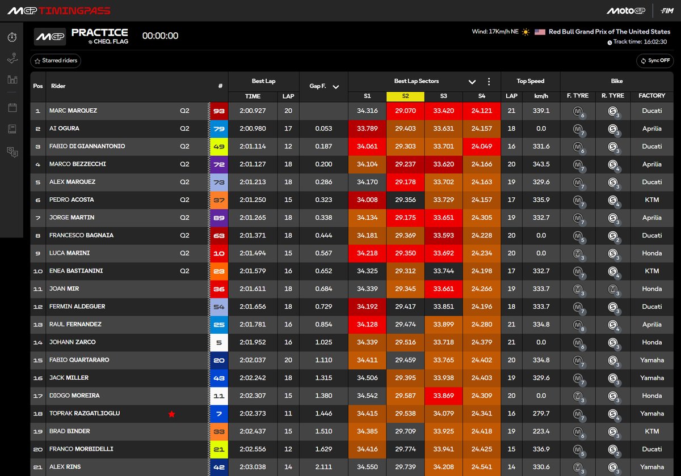Click Francesco Bagnaia's rear tyre icon
Image resolution: width=681 pixels, height=476 pixels.
pos(613,236)
